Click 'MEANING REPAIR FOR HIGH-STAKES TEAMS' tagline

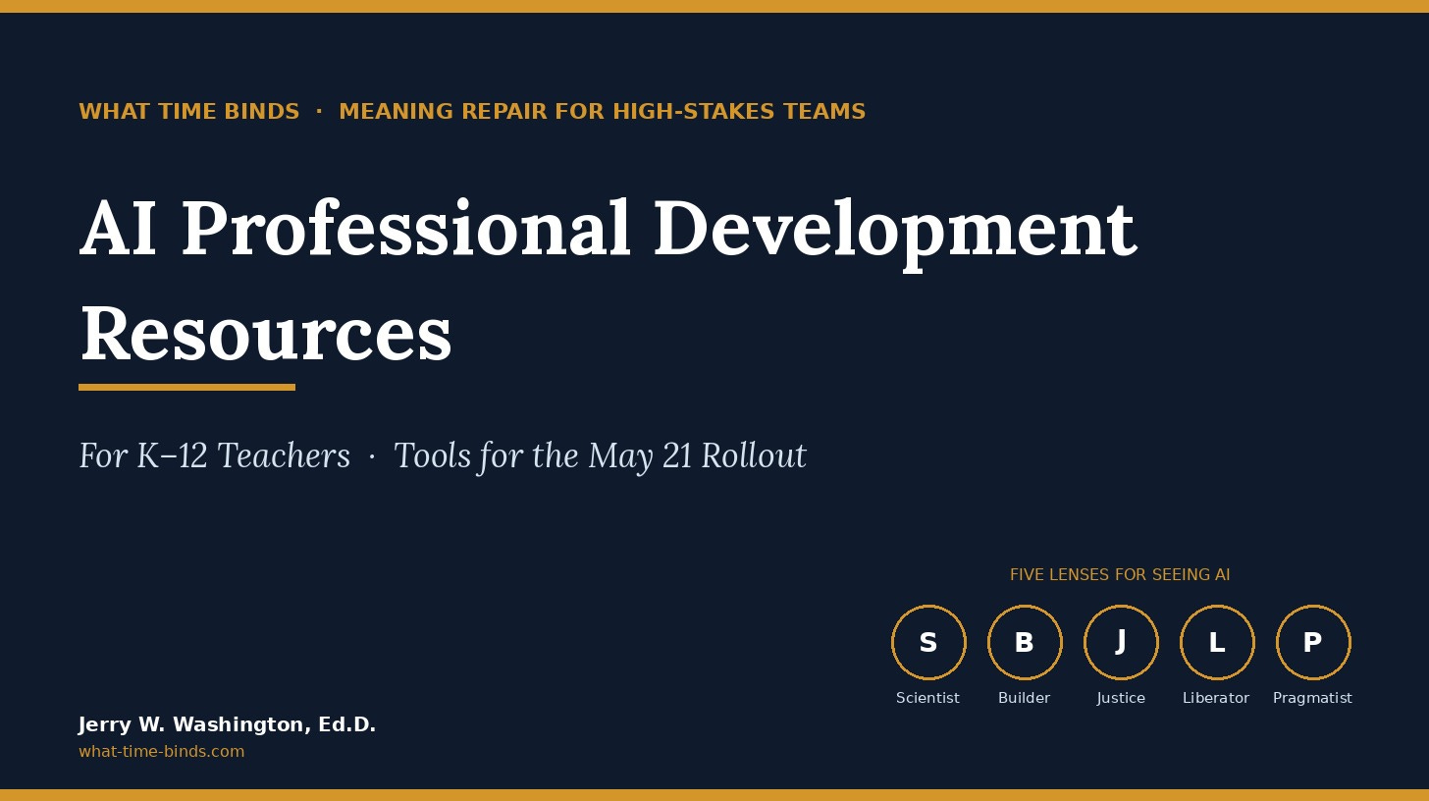[602, 112]
